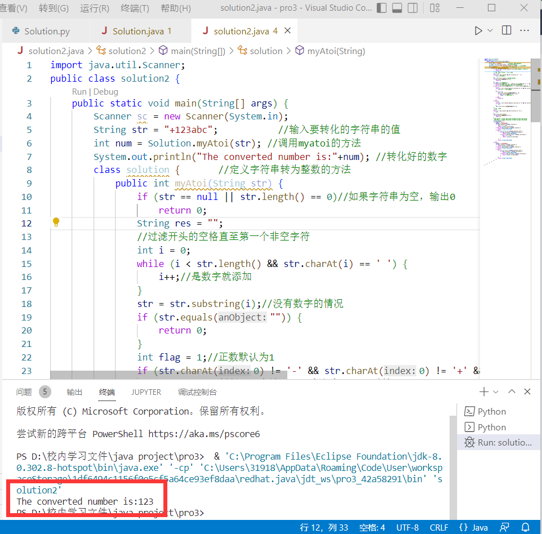Click CRLF line ending status
This screenshot has height=534, width=542.
pyautogui.click(x=439, y=527)
